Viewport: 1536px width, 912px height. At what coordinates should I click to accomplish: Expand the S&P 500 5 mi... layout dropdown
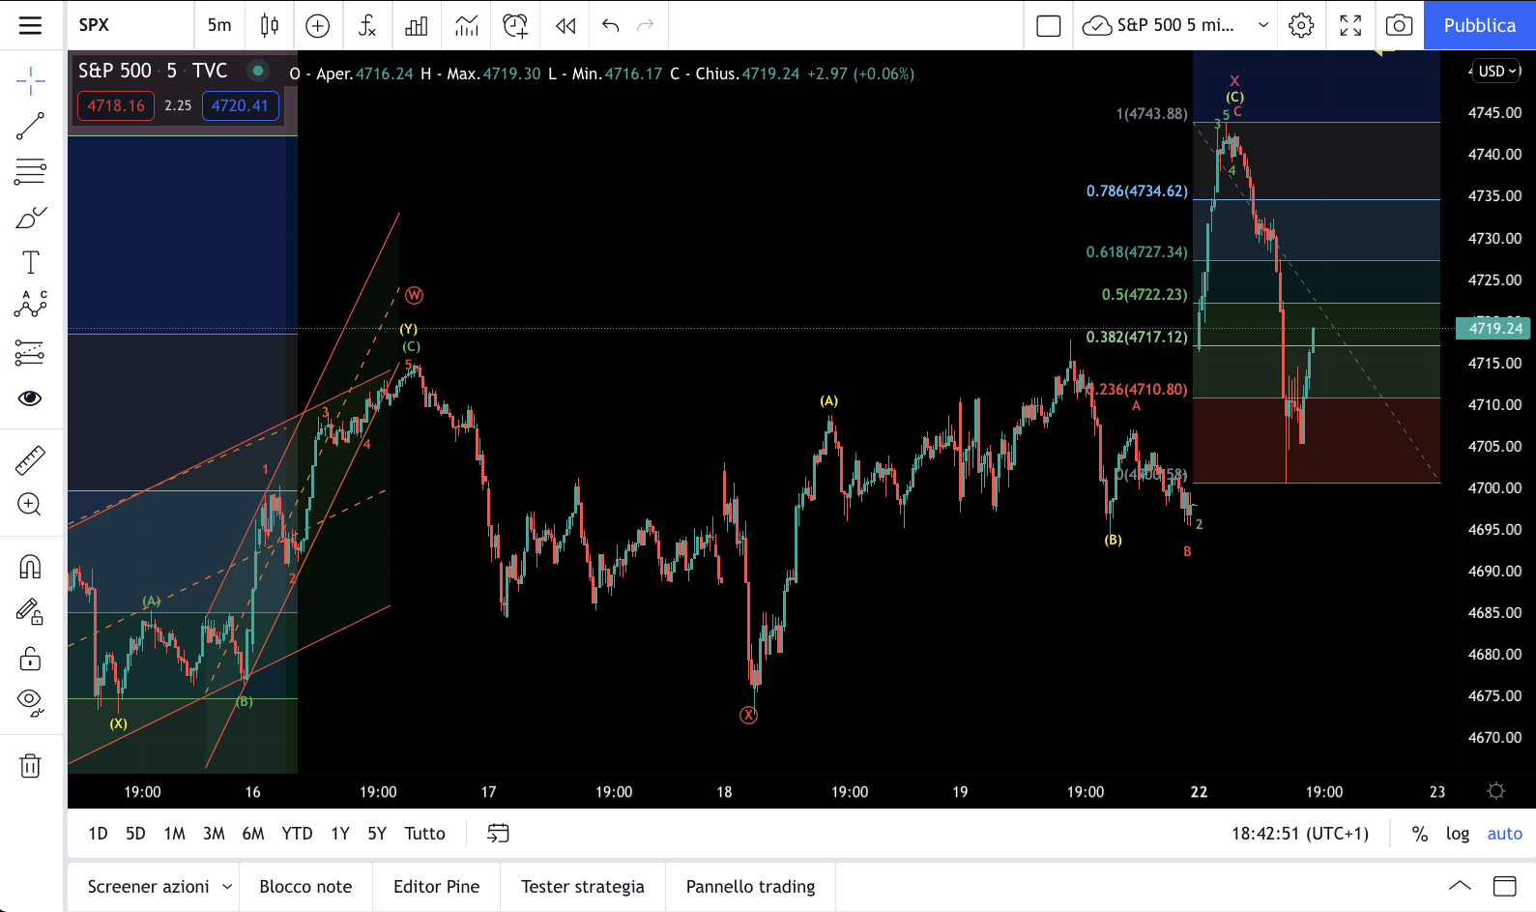click(1262, 25)
